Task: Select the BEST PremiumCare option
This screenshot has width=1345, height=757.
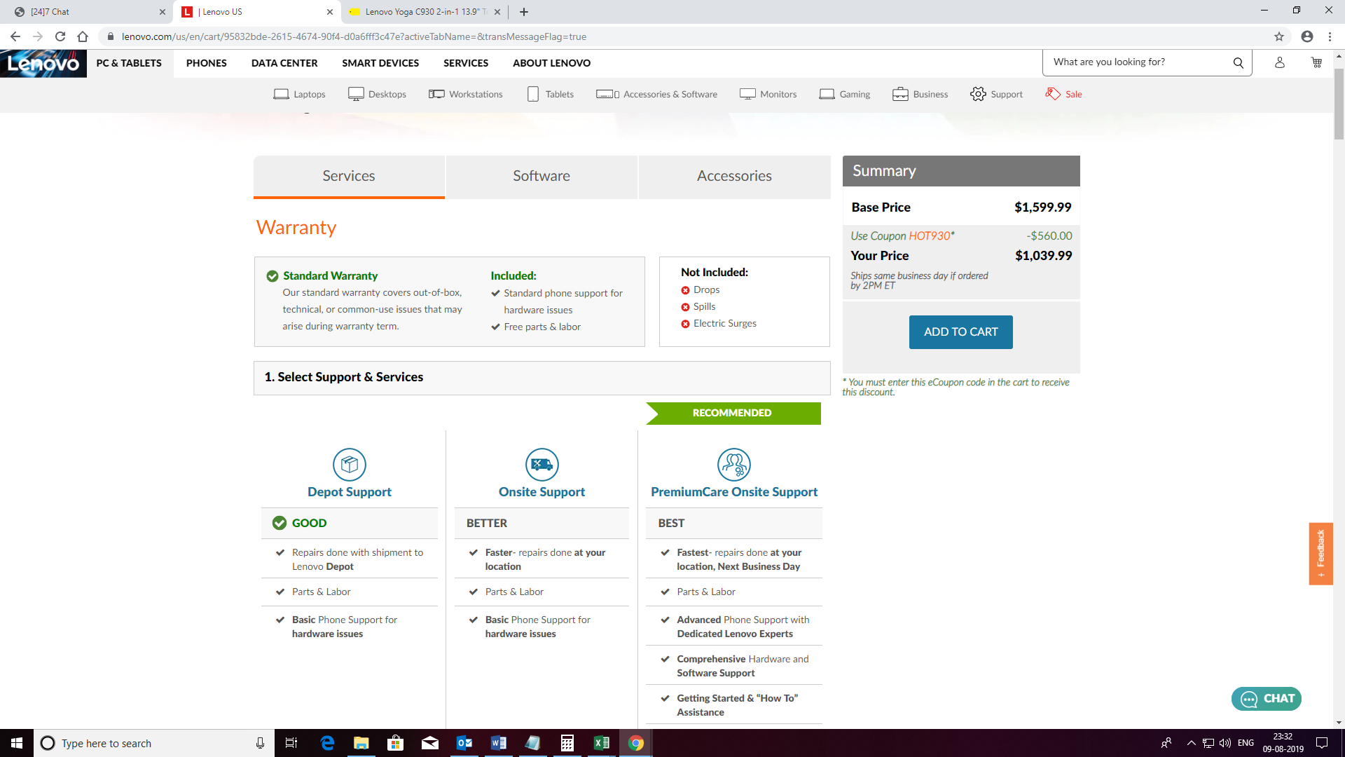Action: pos(733,523)
